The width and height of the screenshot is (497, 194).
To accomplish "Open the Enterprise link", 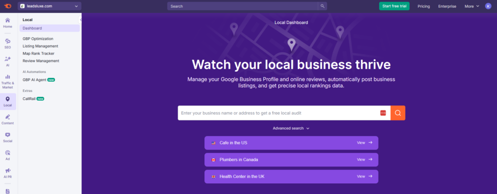I will 447,6.
